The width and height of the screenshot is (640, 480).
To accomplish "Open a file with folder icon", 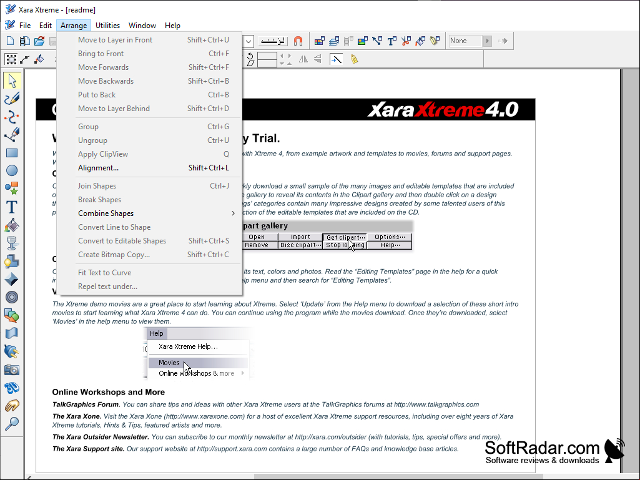I will (x=39, y=41).
